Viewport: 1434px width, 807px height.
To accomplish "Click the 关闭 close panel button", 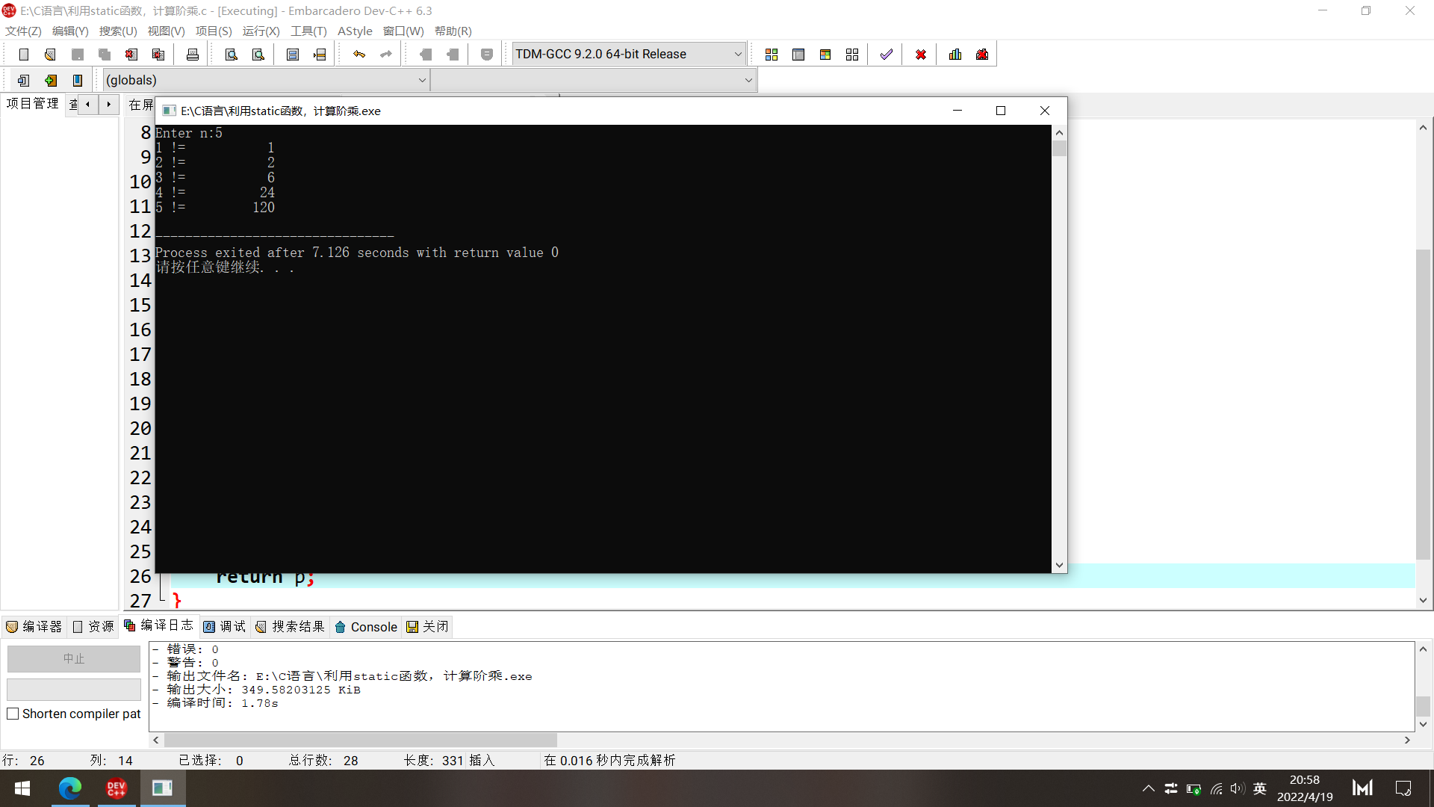I will [428, 627].
